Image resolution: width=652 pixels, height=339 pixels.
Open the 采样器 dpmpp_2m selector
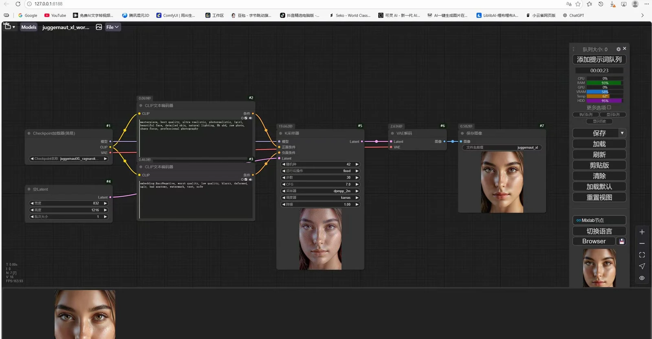coord(320,191)
